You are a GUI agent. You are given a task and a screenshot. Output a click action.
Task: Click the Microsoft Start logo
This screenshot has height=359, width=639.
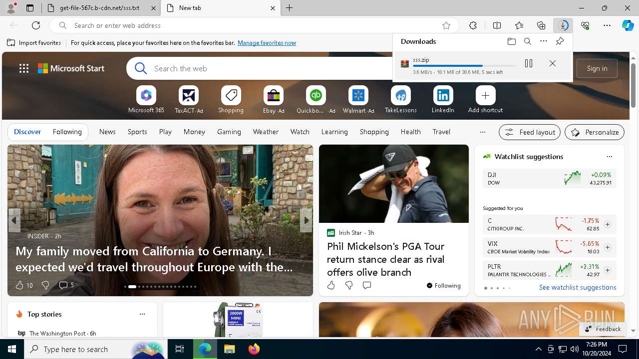[x=71, y=68]
